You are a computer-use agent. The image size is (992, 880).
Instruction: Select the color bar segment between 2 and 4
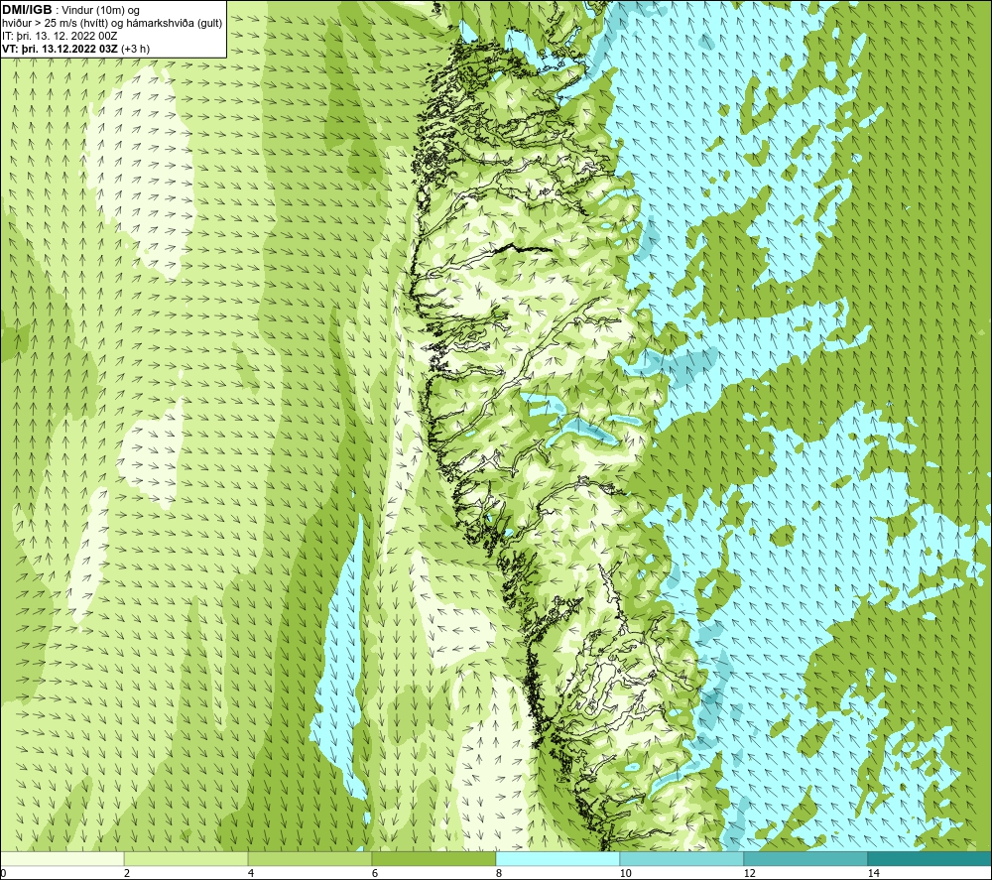186,858
